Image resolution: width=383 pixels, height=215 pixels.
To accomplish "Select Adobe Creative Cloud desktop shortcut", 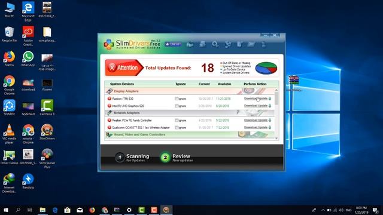I will pos(28,36).
